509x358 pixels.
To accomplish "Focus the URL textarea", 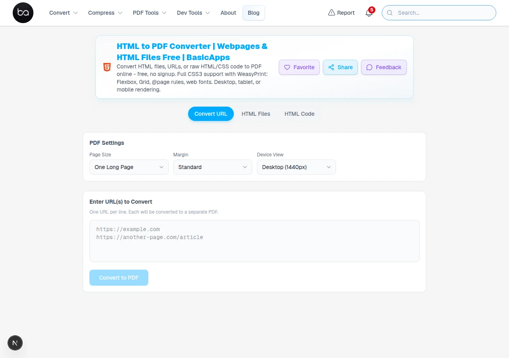I will point(254,241).
